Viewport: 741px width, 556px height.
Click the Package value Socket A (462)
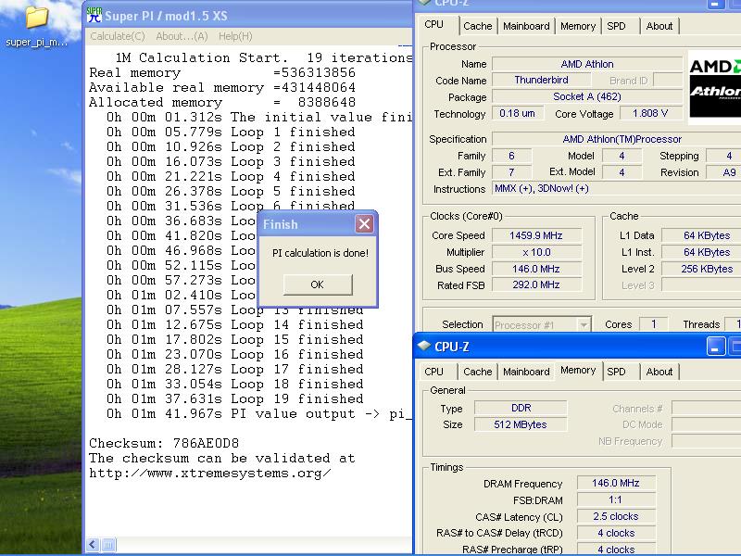[587, 96]
